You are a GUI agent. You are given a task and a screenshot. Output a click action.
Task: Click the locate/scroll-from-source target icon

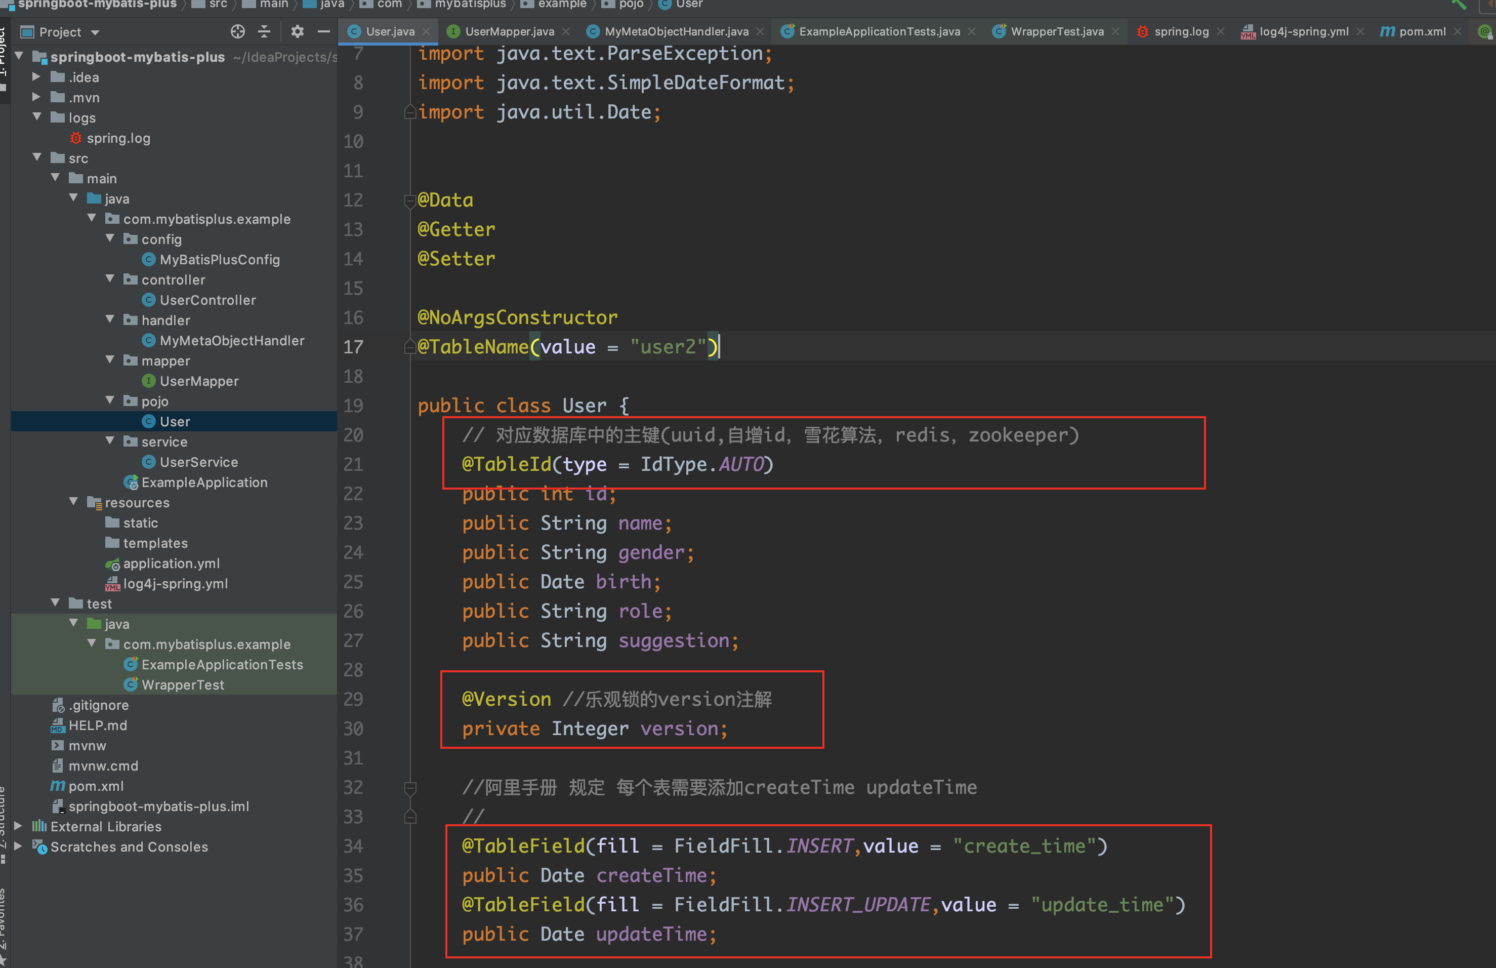tap(237, 31)
